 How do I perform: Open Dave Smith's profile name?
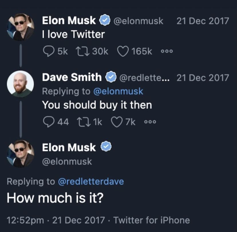pyautogui.click(x=72, y=78)
